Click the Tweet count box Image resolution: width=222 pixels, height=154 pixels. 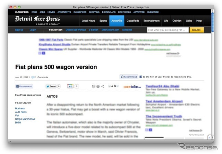[x=59, y=86]
